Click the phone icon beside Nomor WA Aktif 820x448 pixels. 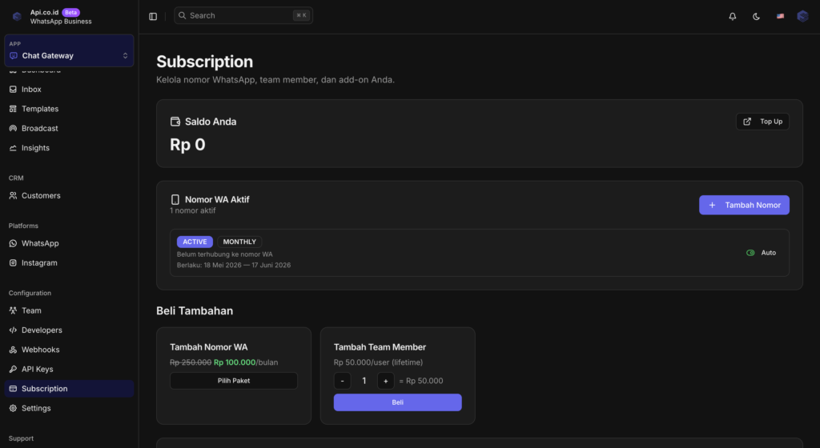click(175, 199)
